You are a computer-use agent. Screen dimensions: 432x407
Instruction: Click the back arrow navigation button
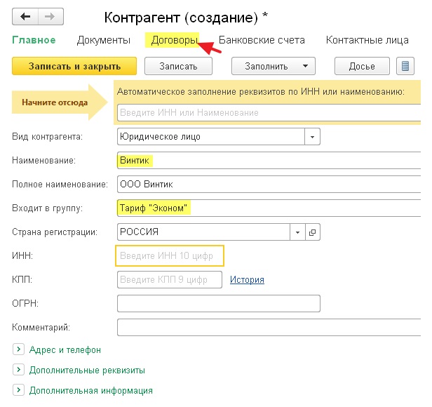[25, 17]
